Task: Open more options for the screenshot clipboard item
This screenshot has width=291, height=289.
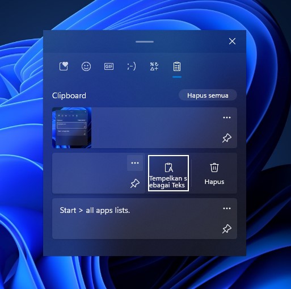Action: pos(227,118)
